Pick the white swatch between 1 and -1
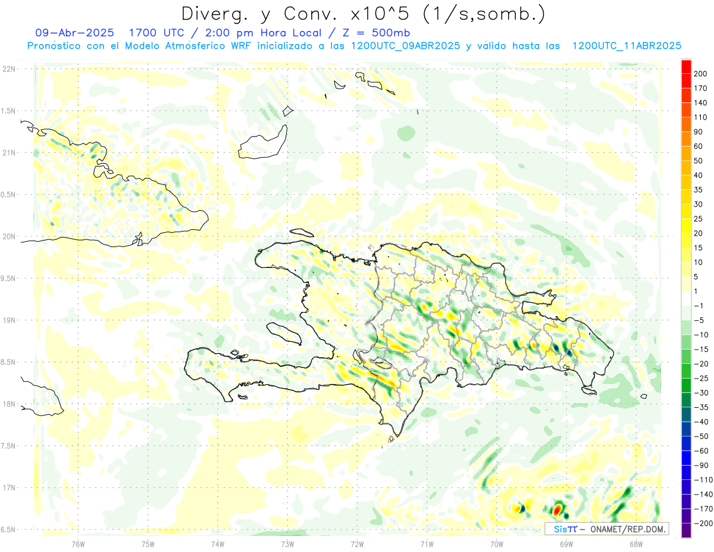This screenshot has width=714, height=552. pyautogui.click(x=686, y=298)
